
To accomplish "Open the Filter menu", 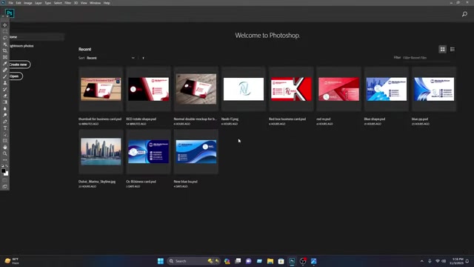I will 67,3.
